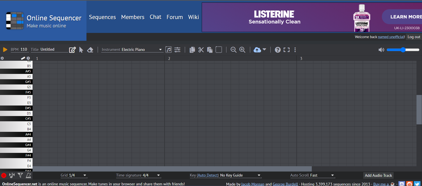This screenshot has width=422, height=186.
Task: Enter fullscreen mode
Action: (x=286, y=50)
